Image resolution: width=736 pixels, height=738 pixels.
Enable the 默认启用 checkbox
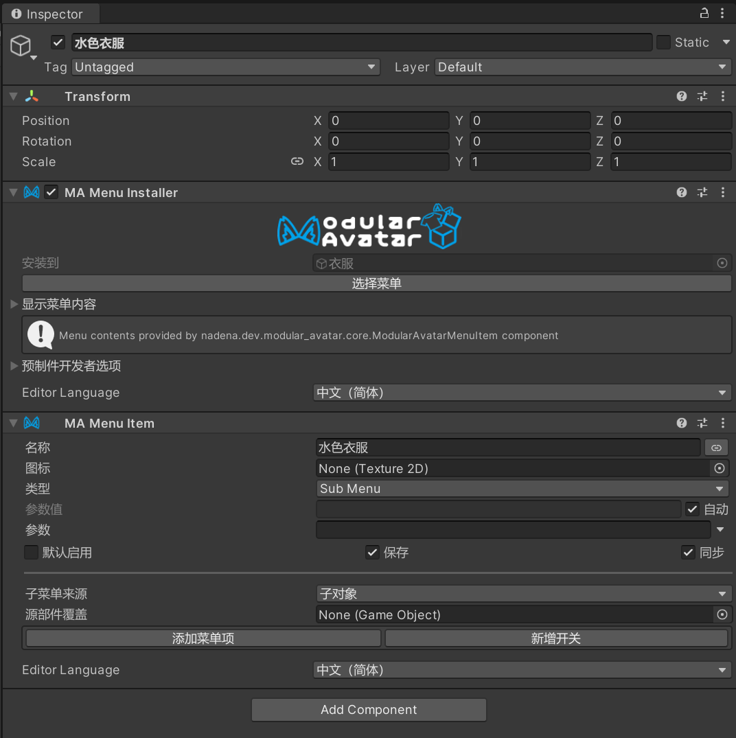32,553
